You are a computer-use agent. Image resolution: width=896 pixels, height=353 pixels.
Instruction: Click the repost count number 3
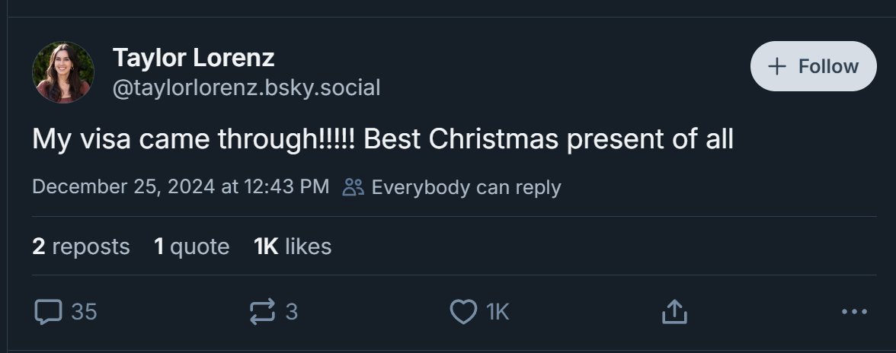291,312
